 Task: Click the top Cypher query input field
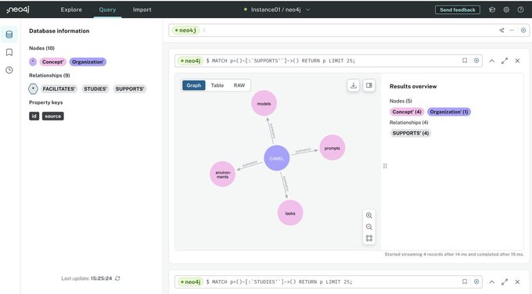coord(350,30)
